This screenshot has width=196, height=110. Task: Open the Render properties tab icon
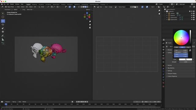click(163, 47)
